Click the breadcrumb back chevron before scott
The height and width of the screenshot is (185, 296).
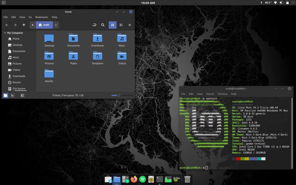(32, 25)
